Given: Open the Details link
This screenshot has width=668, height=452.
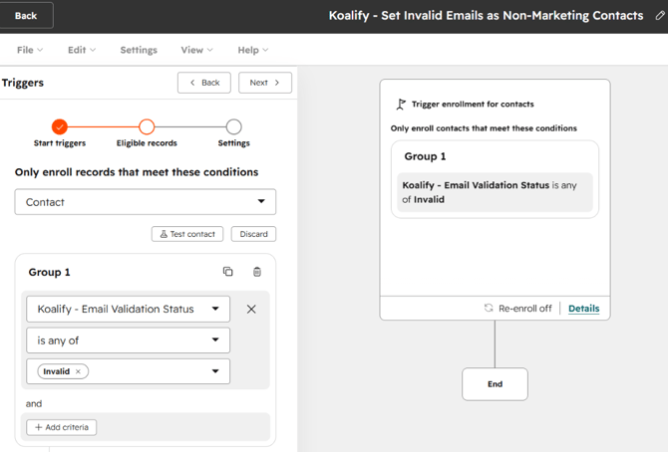Looking at the screenshot, I should point(583,309).
